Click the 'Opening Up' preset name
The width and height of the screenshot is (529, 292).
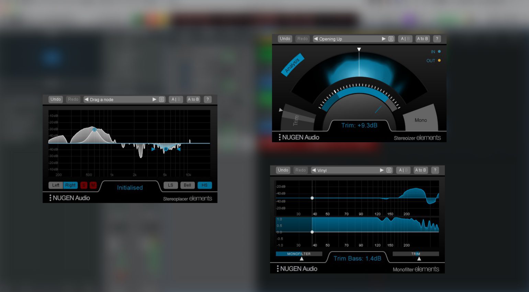click(x=330, y=39)
